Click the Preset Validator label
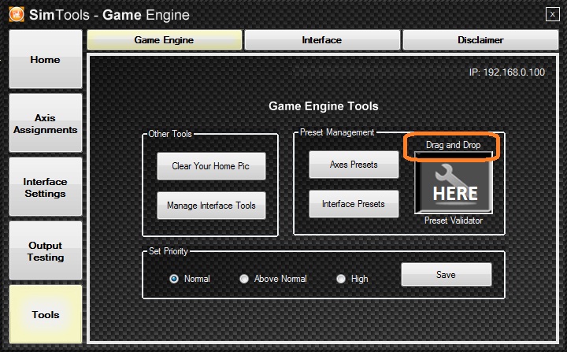Image resolution: width=567 pixels, height=352 pixels. [x=454, y=220]
